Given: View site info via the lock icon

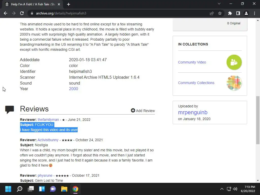Looking at the screenshot, I should (x=32, y=13).
